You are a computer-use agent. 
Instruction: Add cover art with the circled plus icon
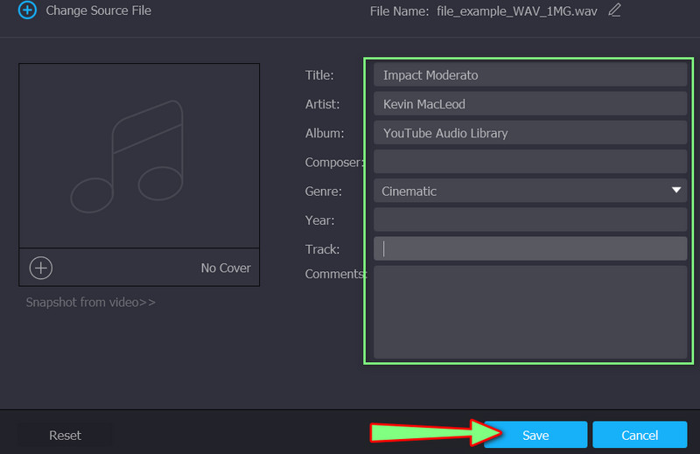41,268
